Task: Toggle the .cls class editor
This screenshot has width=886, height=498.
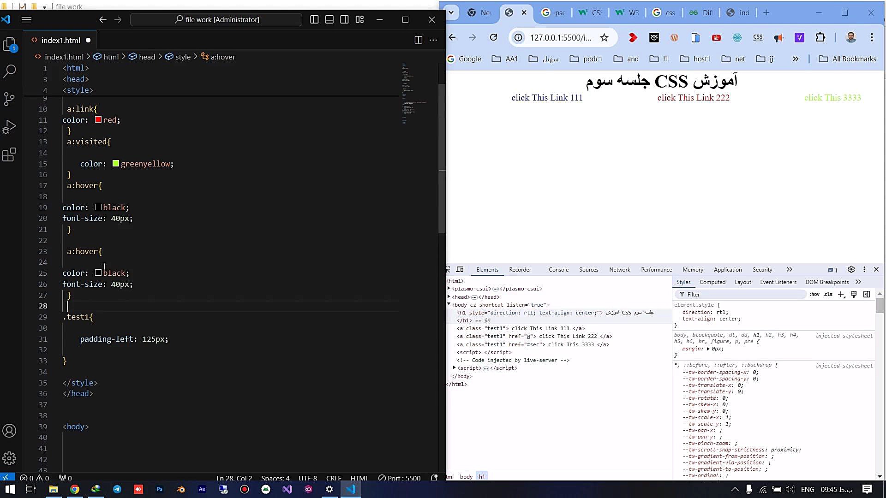Action: click(x=828, y=294)
